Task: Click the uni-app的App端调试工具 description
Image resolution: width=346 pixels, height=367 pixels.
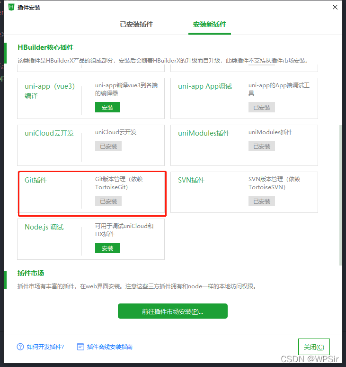Action: click(x=279, y=89)
